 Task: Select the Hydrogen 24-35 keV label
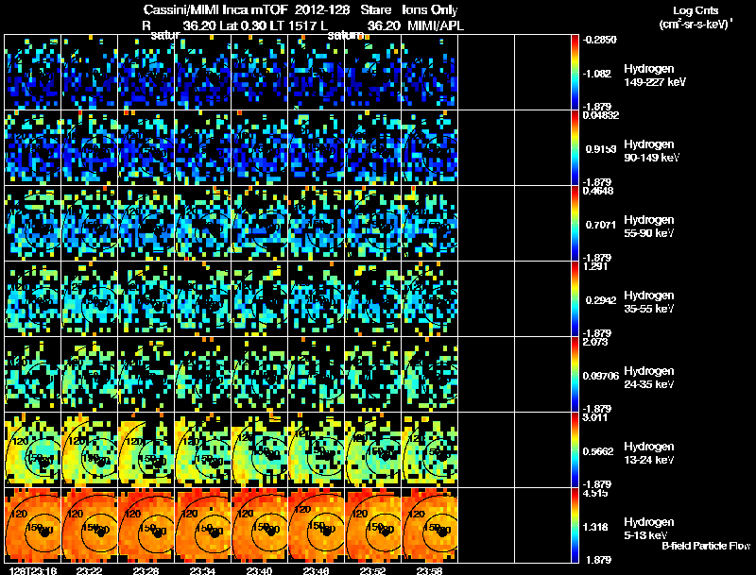coord(649,378)
